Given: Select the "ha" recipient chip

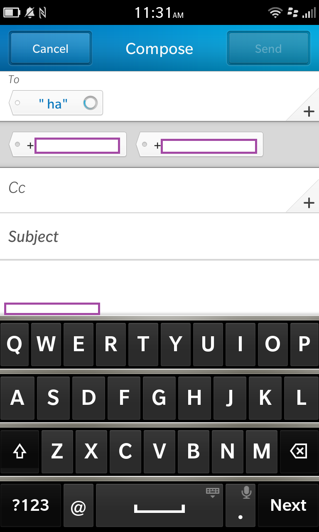Looking at the screenshot, I should pyautogui.click(x=56, y=103).
